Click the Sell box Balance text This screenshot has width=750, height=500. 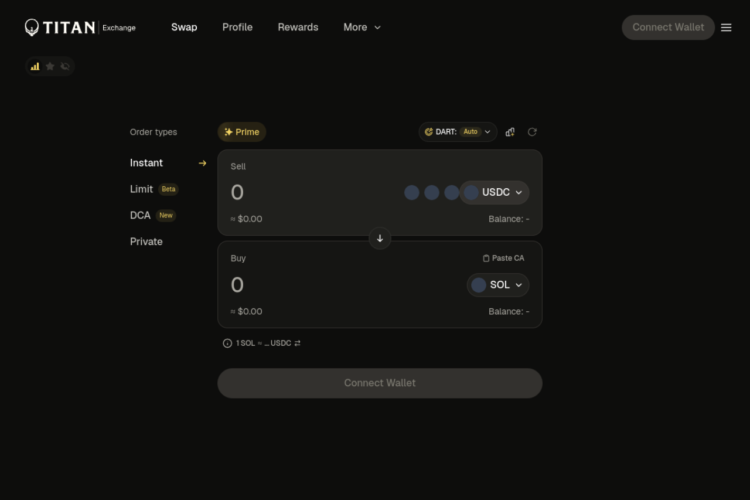click(x=509, y=219)
